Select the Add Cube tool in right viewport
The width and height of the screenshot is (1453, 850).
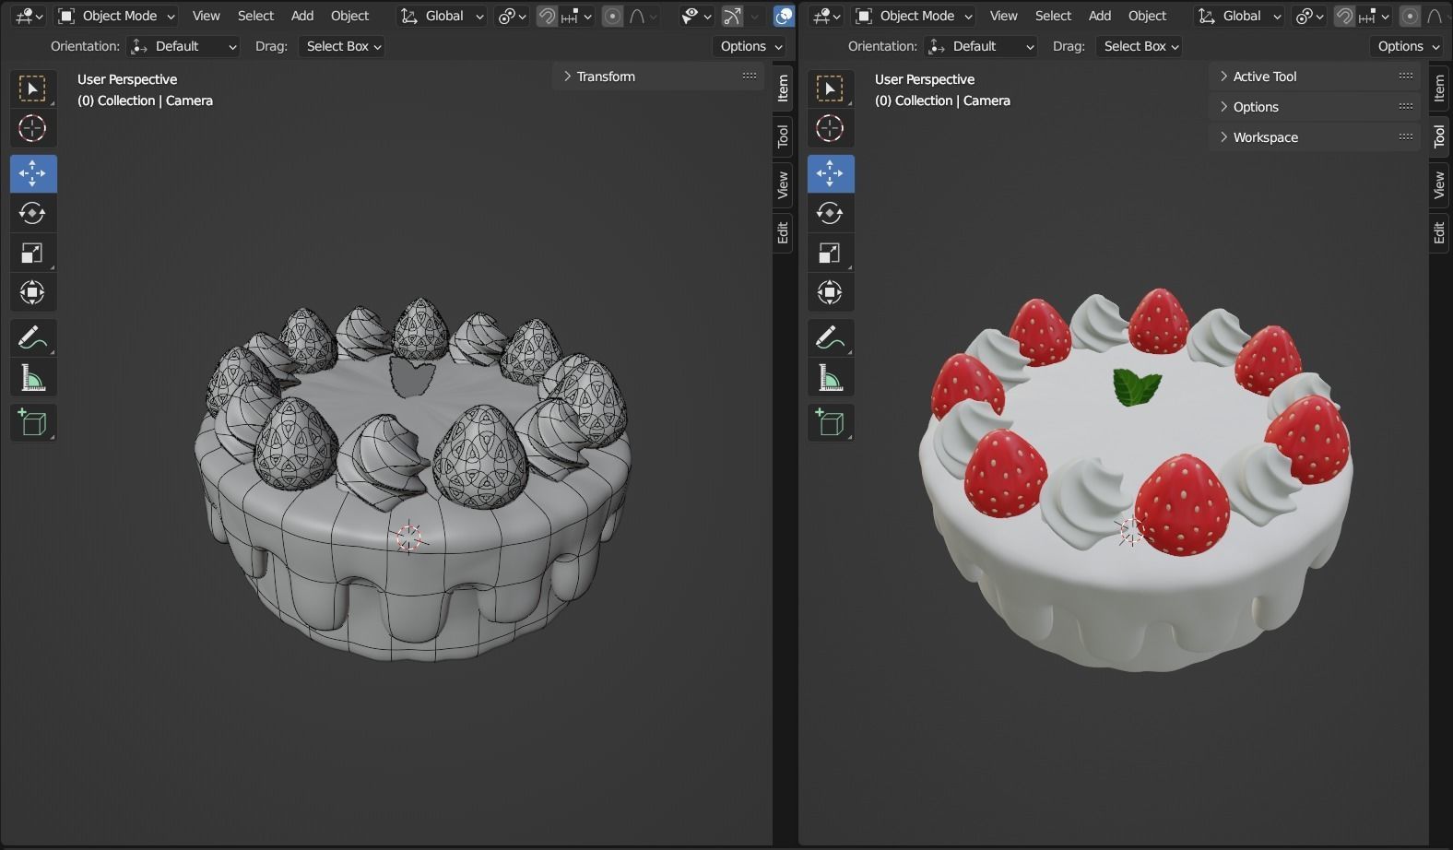click(831, 422)
